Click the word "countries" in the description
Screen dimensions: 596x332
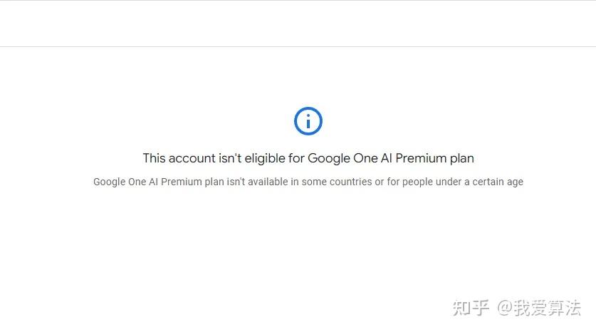click(x=350, y=182)
